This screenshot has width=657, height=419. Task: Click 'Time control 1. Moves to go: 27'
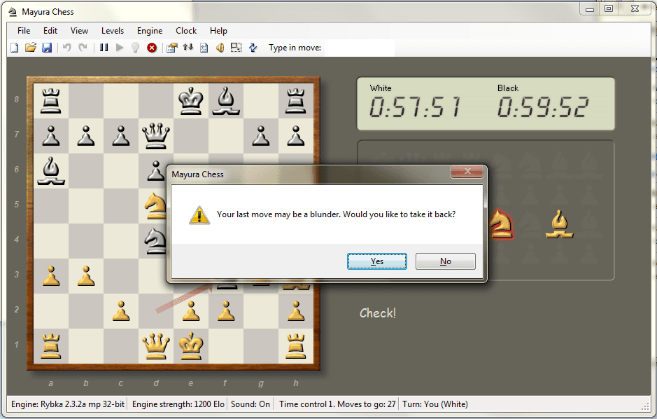tap(337, 404)
